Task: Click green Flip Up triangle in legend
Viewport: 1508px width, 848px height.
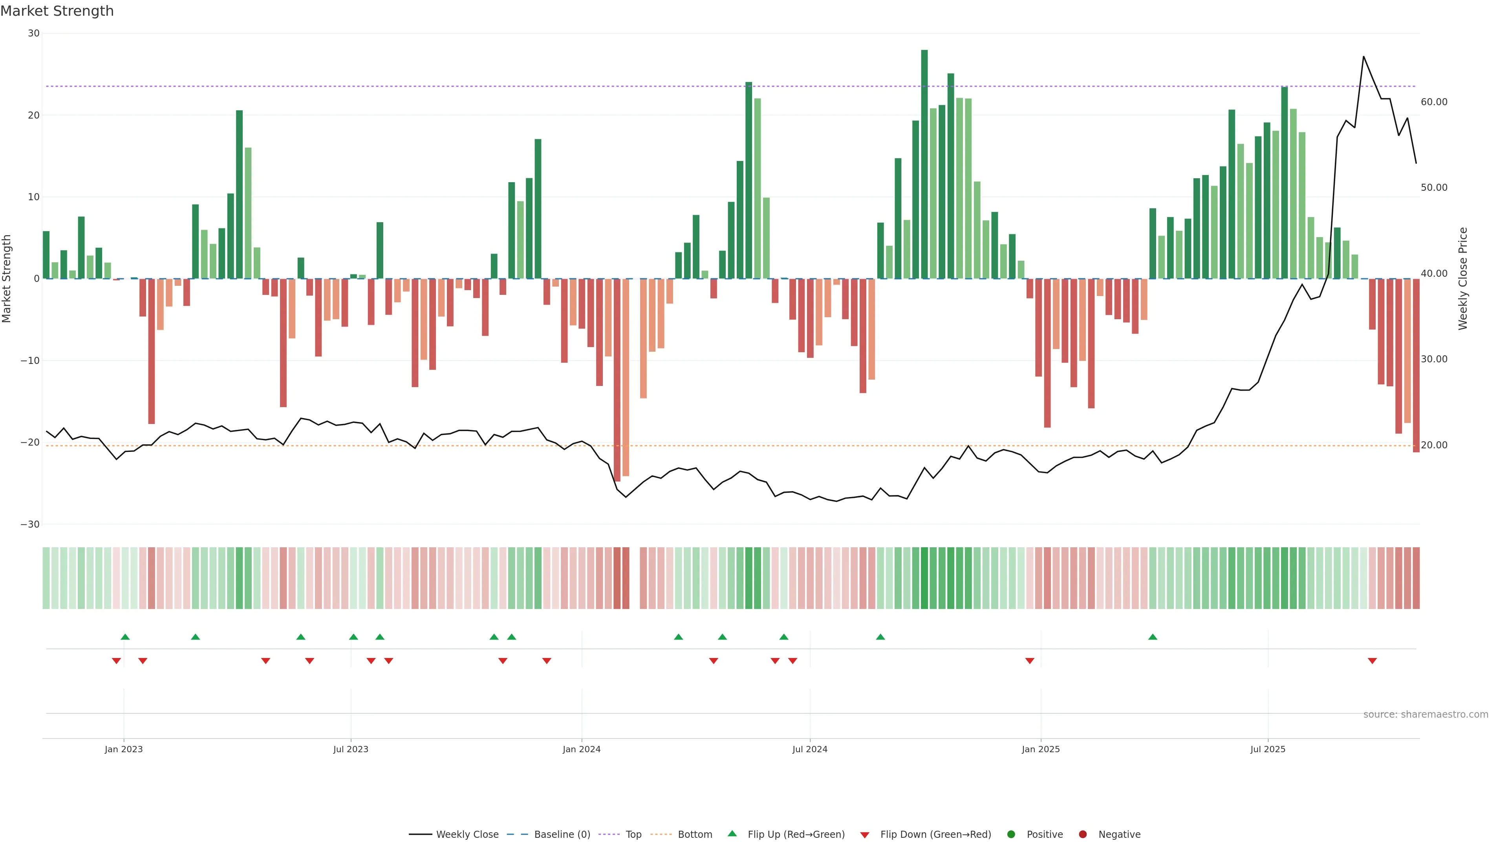Action: tap(732, 834)
